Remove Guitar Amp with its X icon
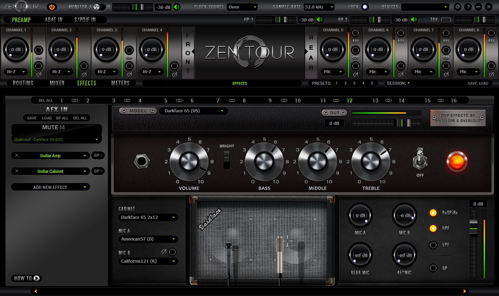Viewport: 499px width, 296px height. (17, 155)
